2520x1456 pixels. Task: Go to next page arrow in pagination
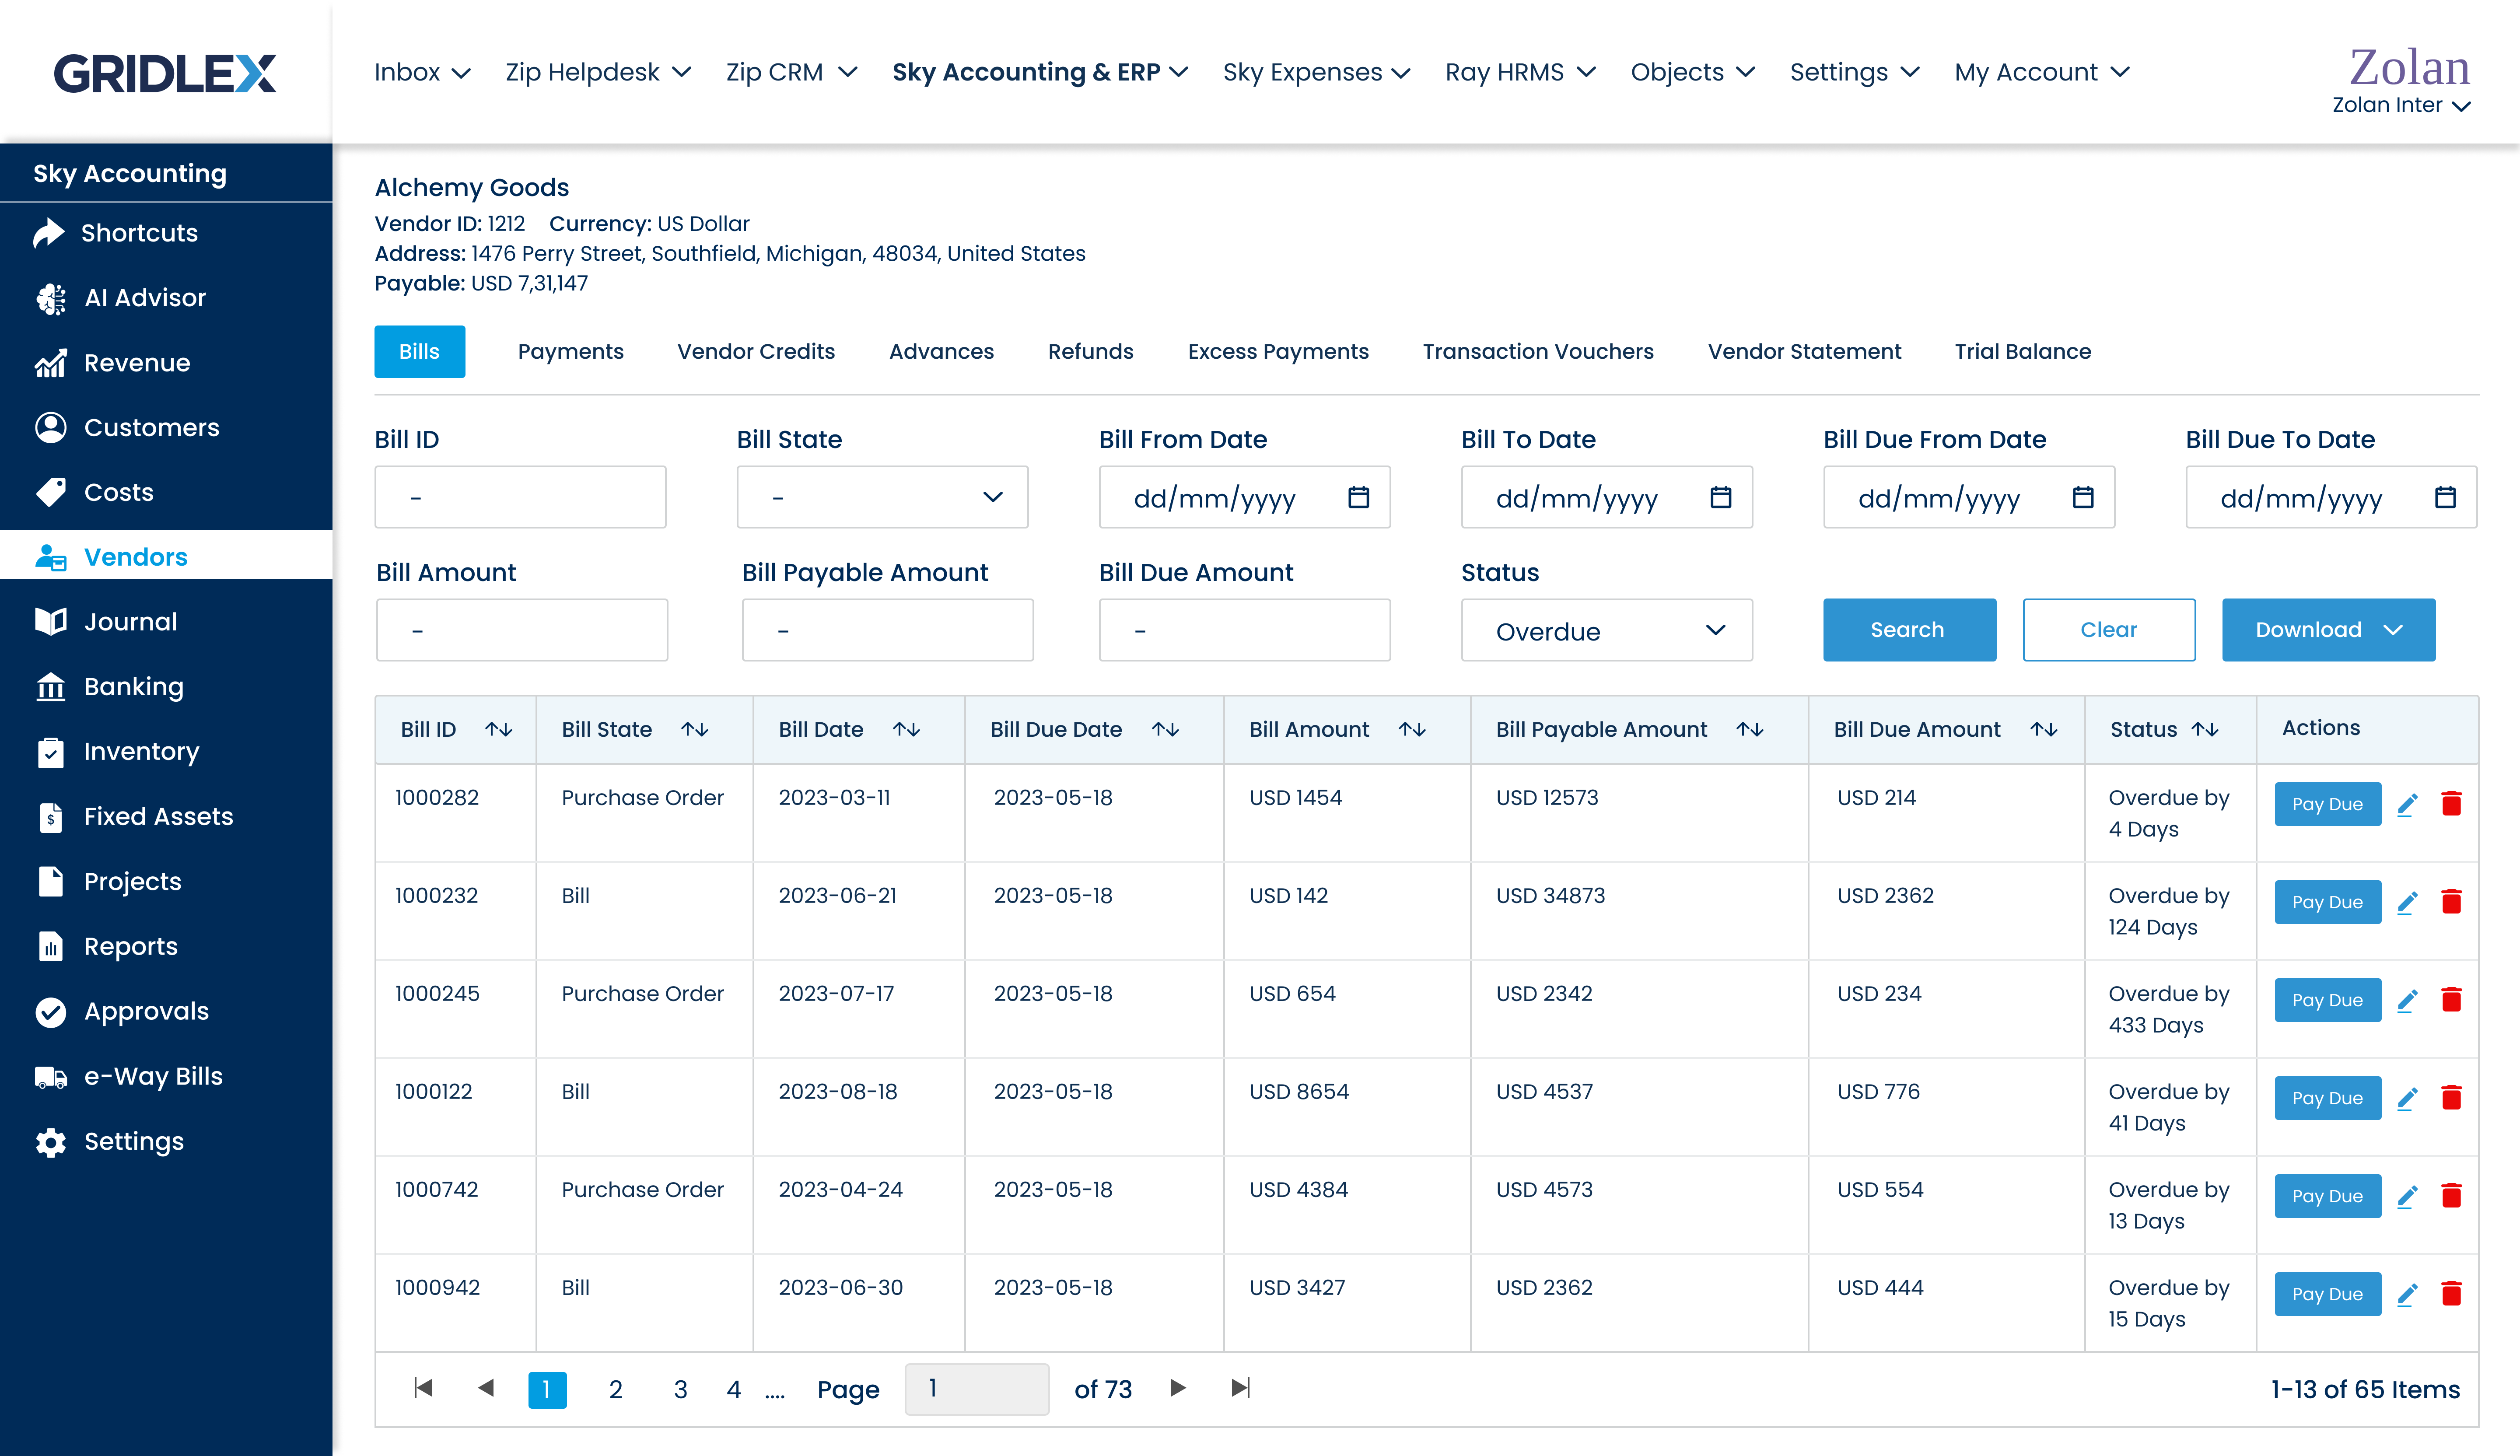click(x=1178, y=1388)
